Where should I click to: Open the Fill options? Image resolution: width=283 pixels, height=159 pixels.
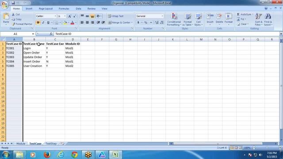pos(241,19)
